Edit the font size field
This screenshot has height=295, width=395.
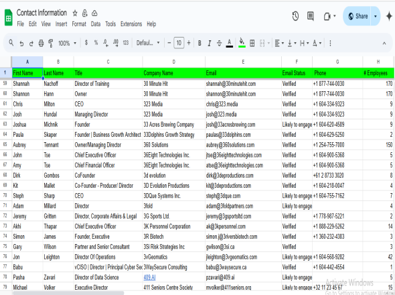[x=179, y=43]
